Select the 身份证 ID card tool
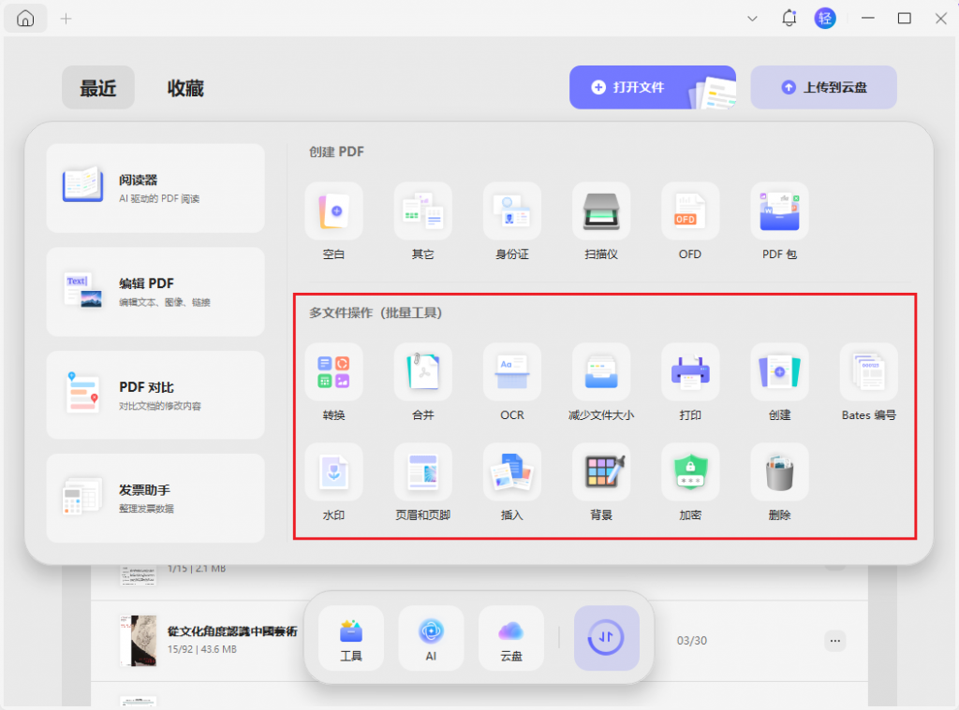The height and width of the screenshot is (710, 959). pyautogui.click(x=512, y=210)
